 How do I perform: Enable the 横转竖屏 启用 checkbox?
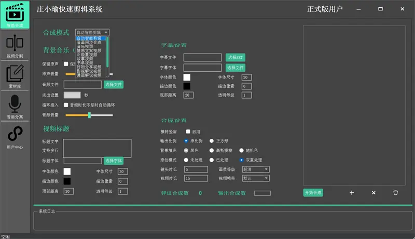188,131
